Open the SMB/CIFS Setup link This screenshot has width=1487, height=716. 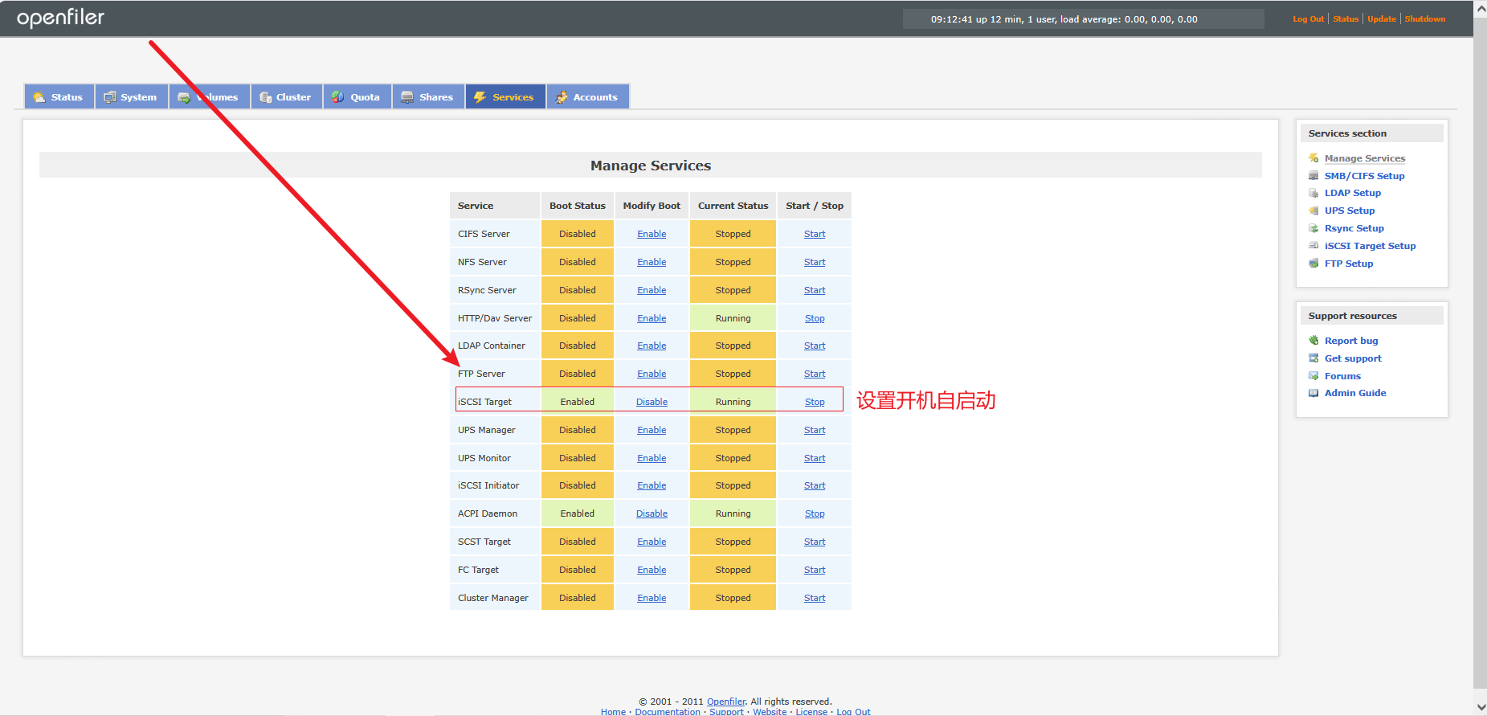(x=1364, y=176)
